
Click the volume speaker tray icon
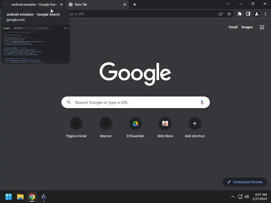(x=247, y=197)
